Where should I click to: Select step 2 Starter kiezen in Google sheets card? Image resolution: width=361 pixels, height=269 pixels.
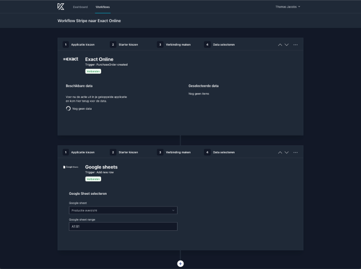(124, 152)
